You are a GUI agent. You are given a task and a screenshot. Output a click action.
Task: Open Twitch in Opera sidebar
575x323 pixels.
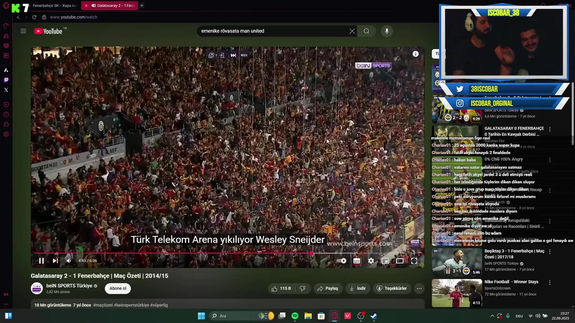(x=6, y=80)
